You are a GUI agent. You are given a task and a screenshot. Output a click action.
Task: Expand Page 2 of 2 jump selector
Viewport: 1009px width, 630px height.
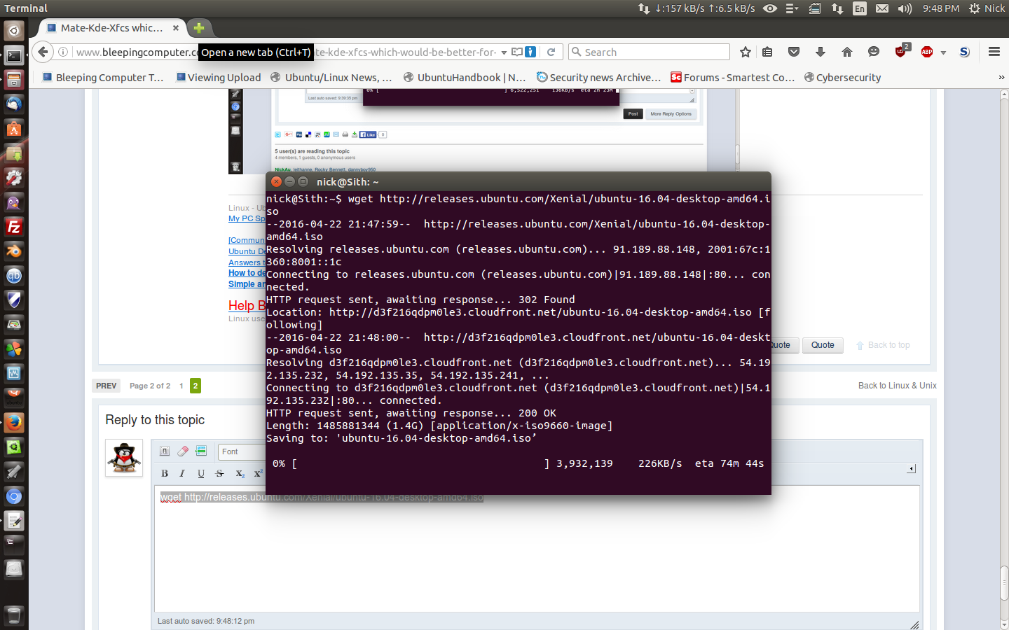(150, 386)
